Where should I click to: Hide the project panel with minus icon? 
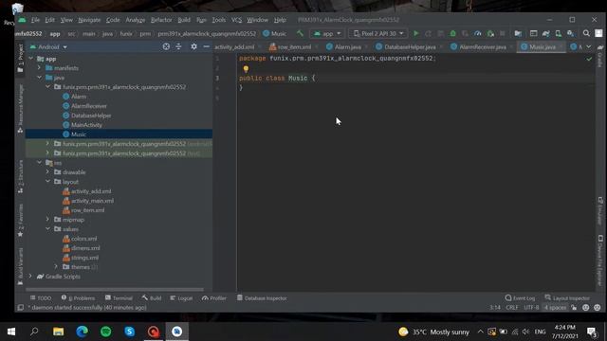[x=207, y=46]
